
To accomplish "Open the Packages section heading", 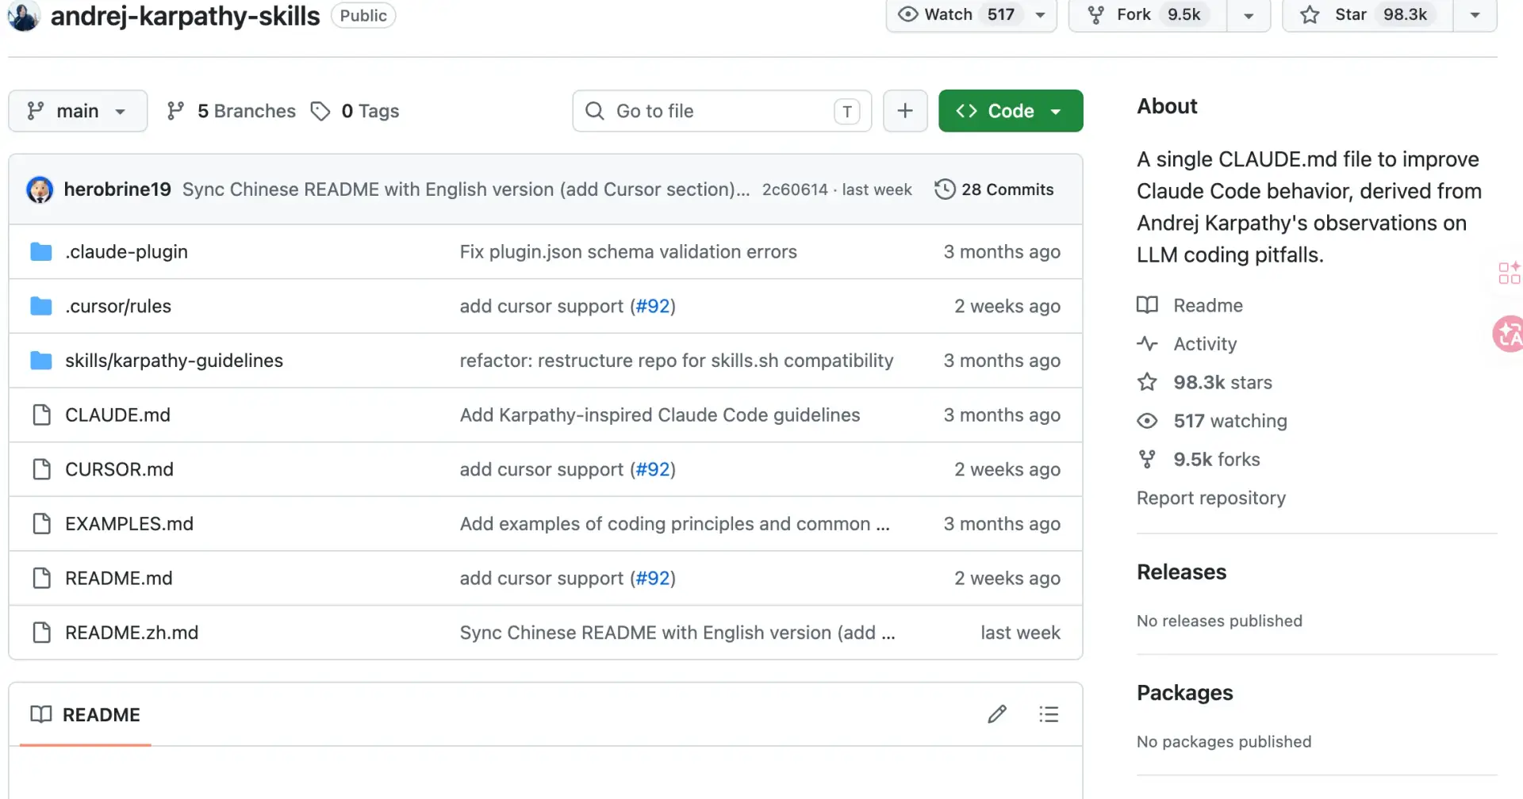I will coord(1185,694).
